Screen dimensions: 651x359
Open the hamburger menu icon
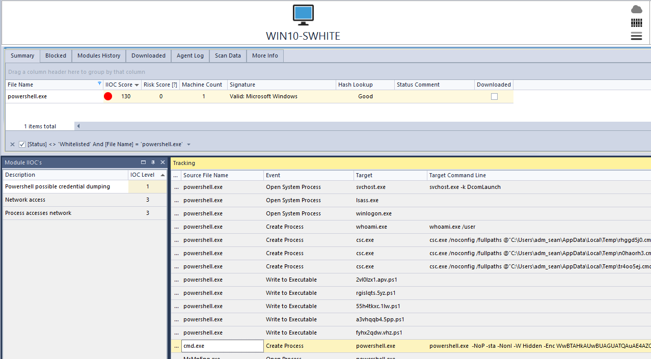click(636, 36)
